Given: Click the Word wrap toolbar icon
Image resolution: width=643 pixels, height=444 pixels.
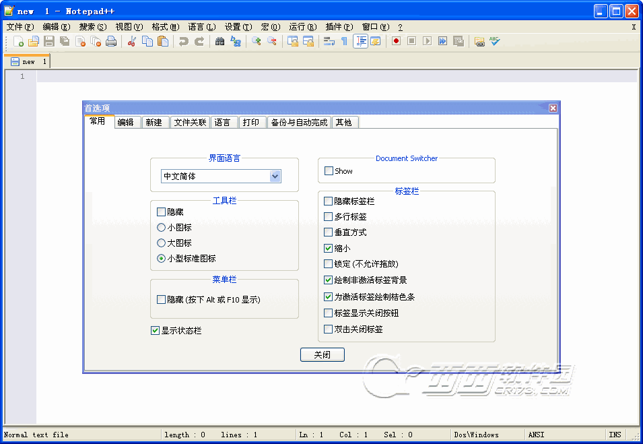Looking at the screenshot, I should click(329, 41).
